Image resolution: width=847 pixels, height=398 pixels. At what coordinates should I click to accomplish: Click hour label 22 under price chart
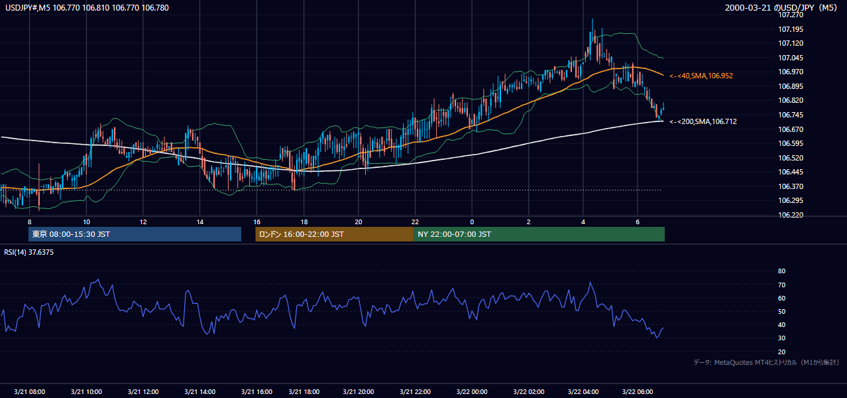(x=415, y=222)
